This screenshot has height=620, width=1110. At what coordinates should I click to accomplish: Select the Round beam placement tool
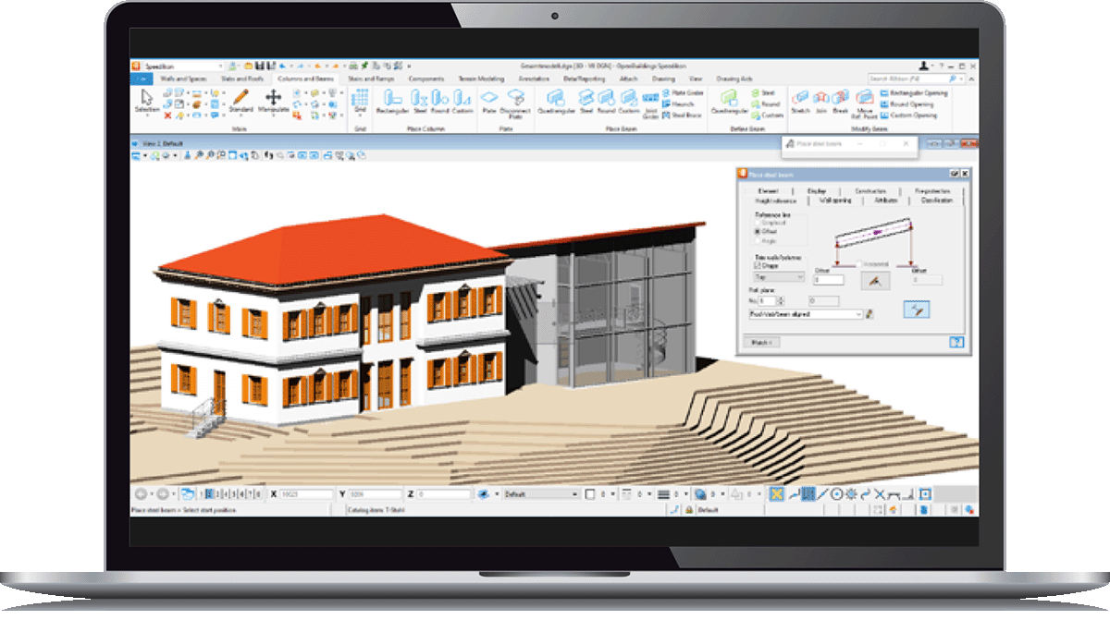point(606,98)
